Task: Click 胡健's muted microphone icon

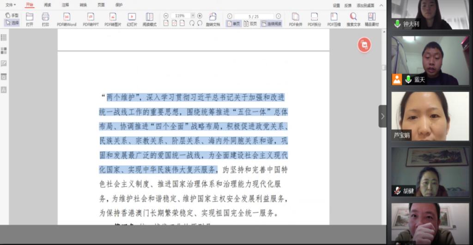Action: pos(398,191)
